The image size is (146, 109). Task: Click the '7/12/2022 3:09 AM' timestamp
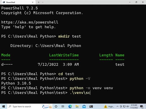pos(58,64)
